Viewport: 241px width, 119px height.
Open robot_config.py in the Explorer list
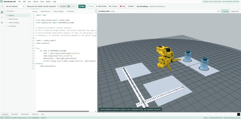point(18,22)
